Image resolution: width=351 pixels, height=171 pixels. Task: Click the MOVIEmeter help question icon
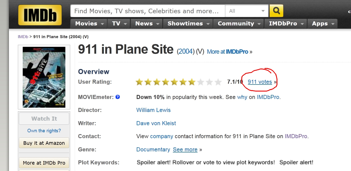[x=118, y=97]
